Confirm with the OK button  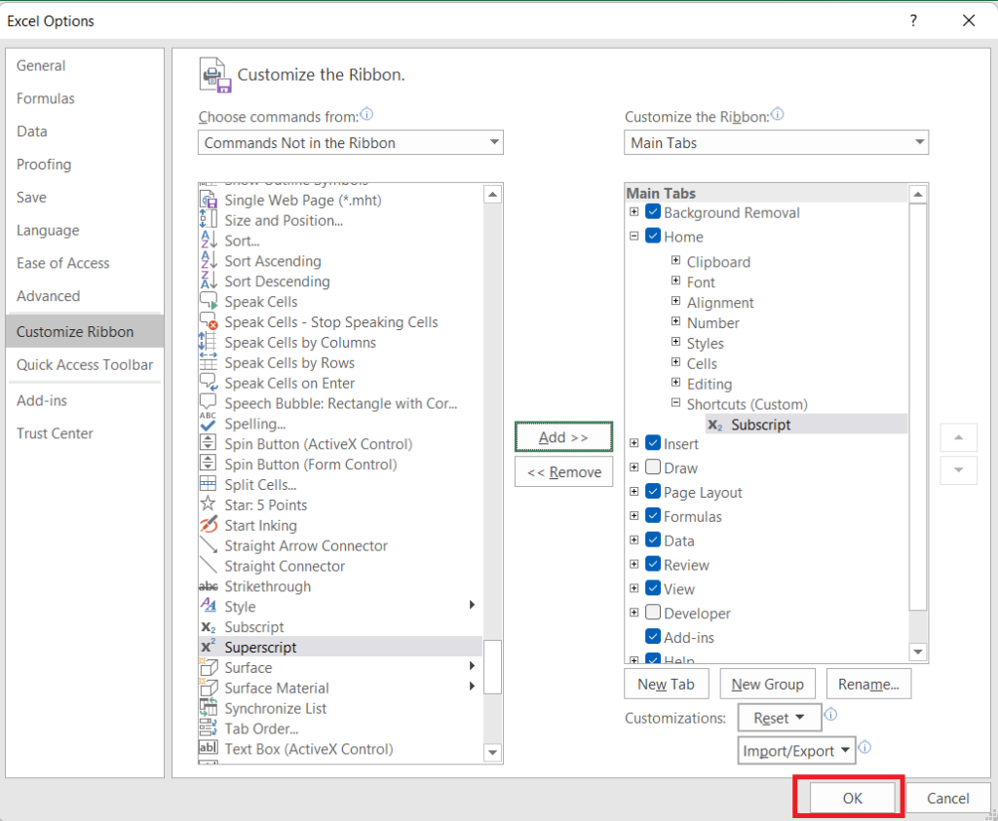(852, 798)
